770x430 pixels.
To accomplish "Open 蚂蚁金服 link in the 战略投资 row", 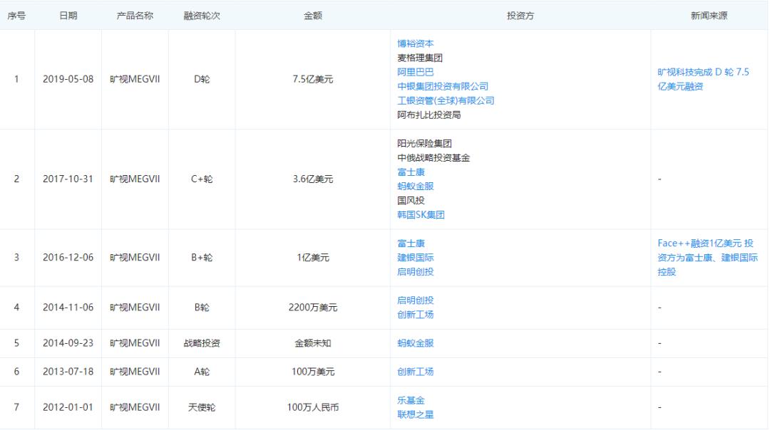I will coord(415,343).
